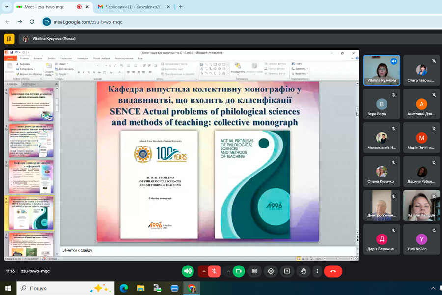
Task: Turn off the camera
Action: coord(239,271)
